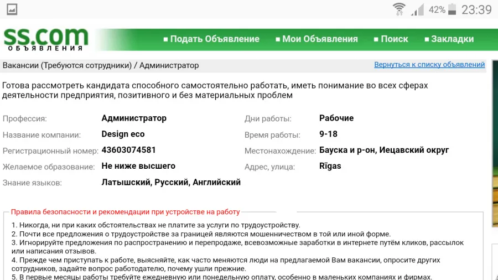Image resolution: width=498 pixels, height=280 pixels.
Task: Click the Регистрационный номер: label
Action: click(50, 151)
